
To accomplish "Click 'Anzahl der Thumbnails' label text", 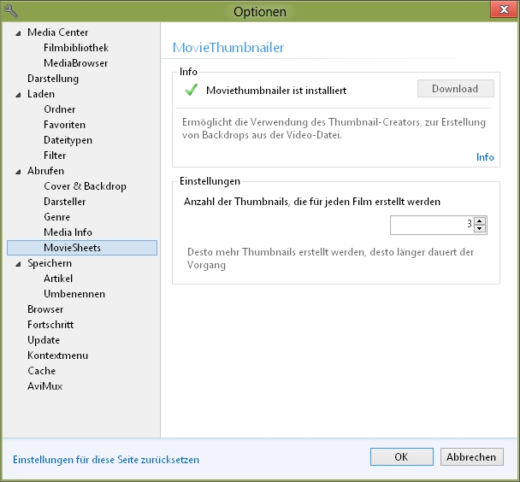I will pyautogui.click(x=312, y=202).
